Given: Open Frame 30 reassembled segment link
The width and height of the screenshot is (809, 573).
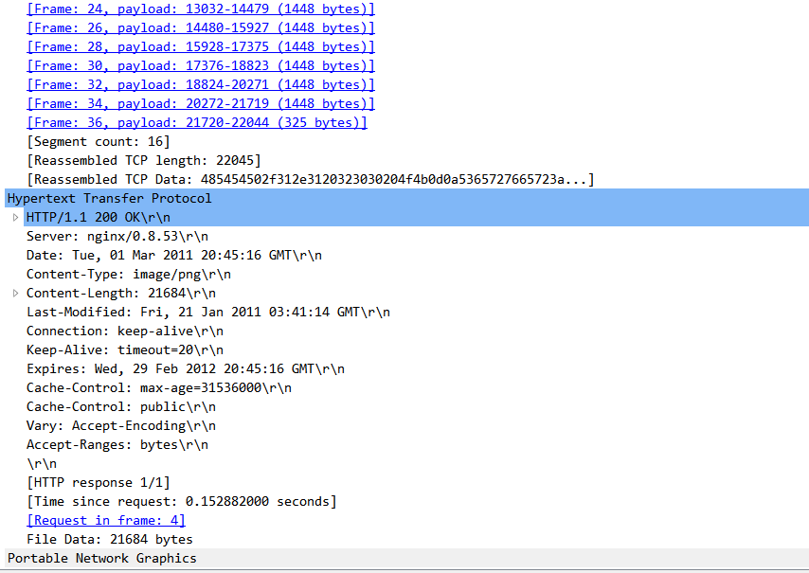Looking at the screenshot, I should (201, 65).
